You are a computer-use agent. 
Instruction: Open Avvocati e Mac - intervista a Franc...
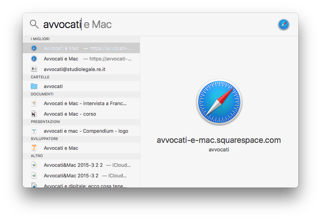[x=81, y=104]
